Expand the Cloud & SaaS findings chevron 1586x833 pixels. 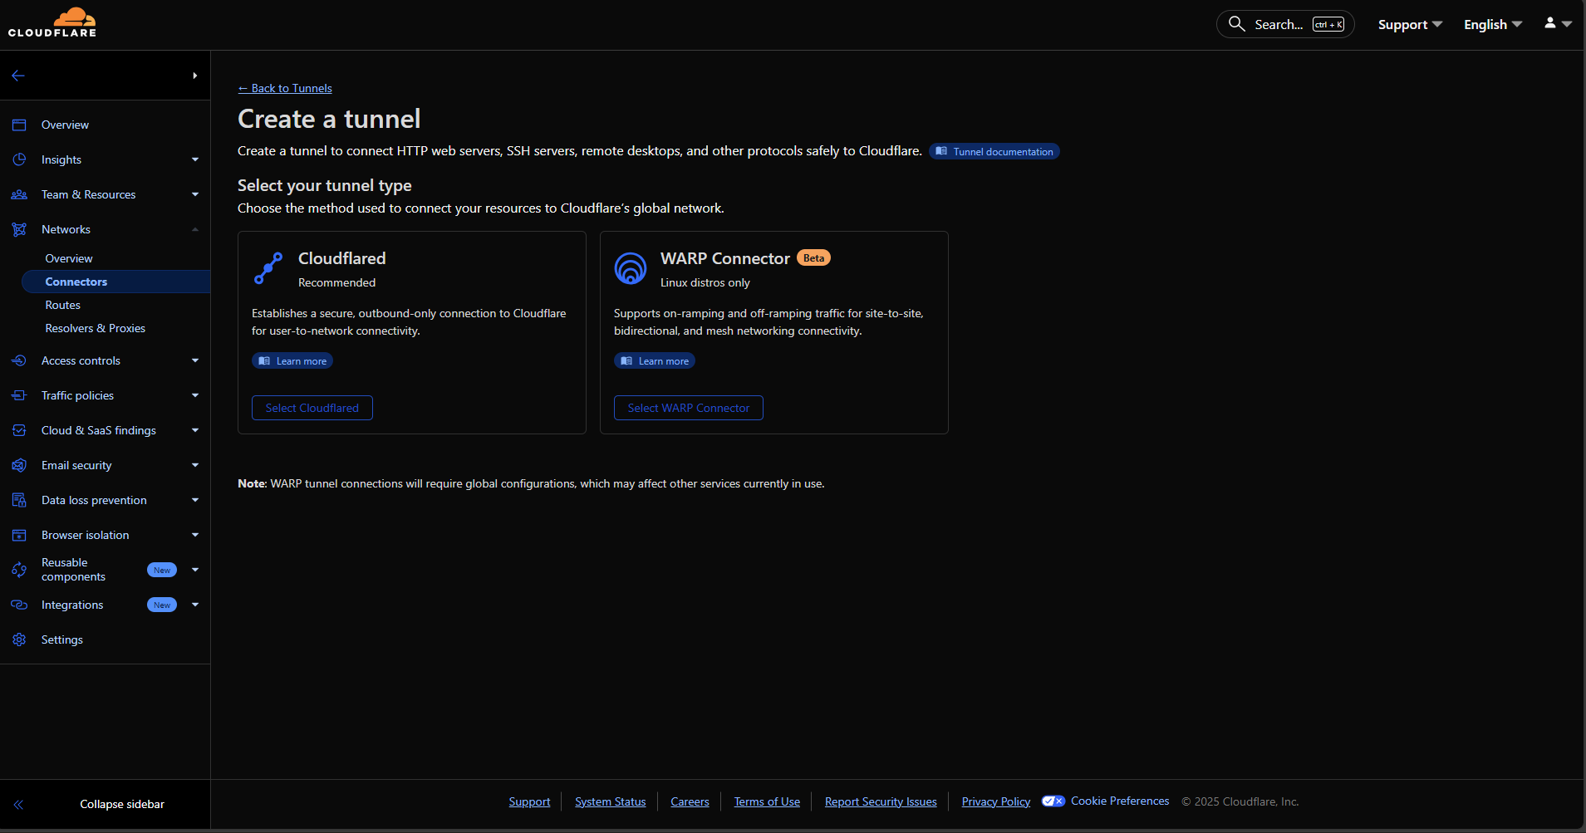pyautogui.click(x=195, y=430)
